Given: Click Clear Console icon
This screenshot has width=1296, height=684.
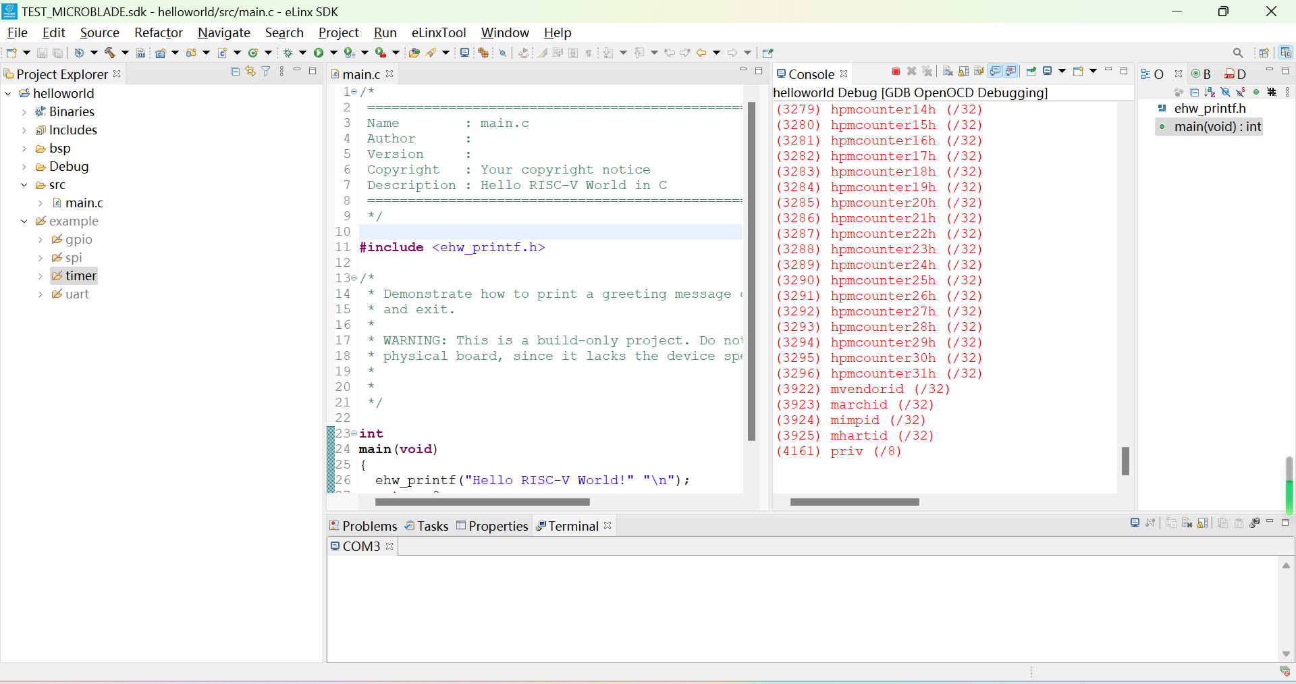Looking at the screenshot, I should 948,72.
